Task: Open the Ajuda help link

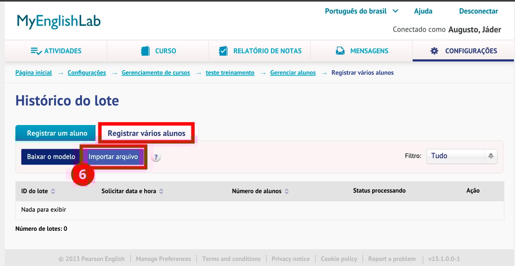Action: coord(423,11)
